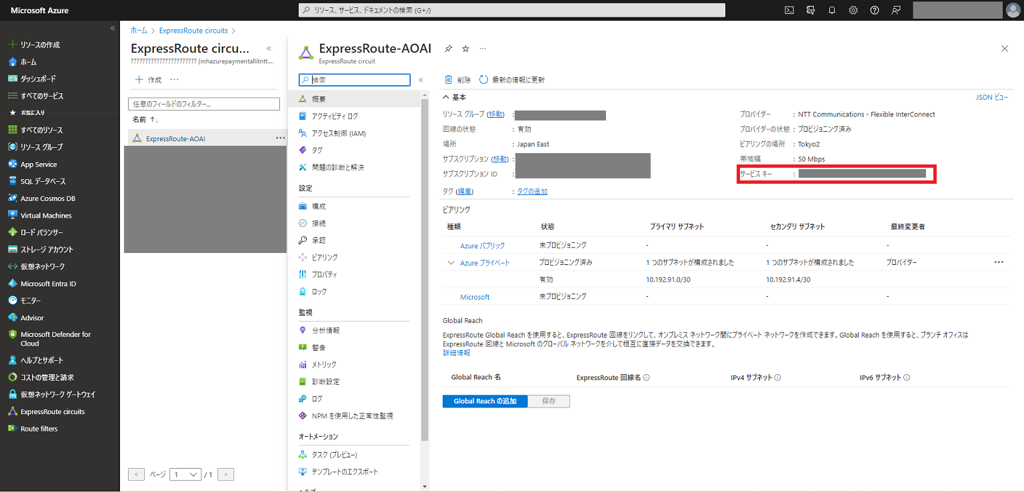Open portal settings gear
The image size is (1024, 492).
pyautogui.click(x=853, y=10)
